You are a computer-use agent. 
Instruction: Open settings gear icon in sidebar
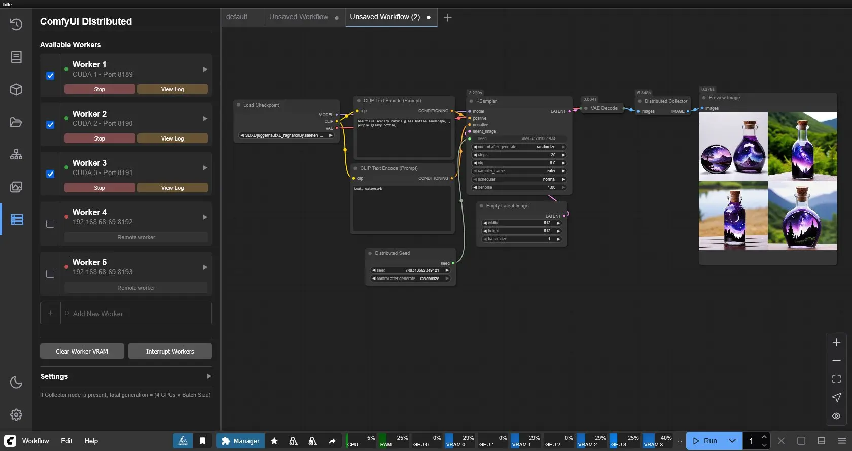(x=16, y=414)
